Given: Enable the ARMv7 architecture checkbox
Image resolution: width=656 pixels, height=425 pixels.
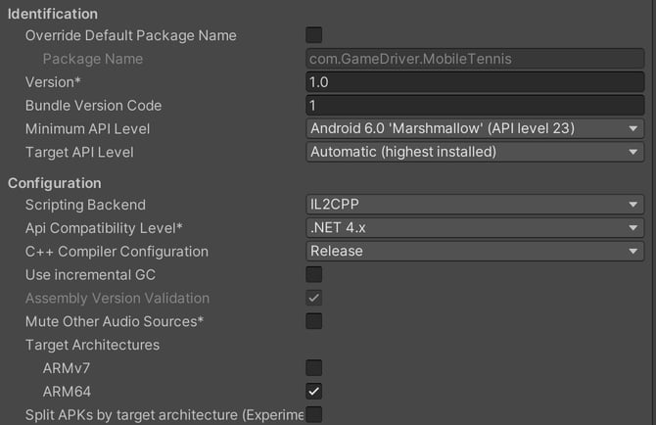Looking at the screenshot, I should [314, 368].
